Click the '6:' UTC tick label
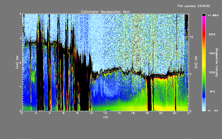 pyautogui.click(x=64, y=113)
